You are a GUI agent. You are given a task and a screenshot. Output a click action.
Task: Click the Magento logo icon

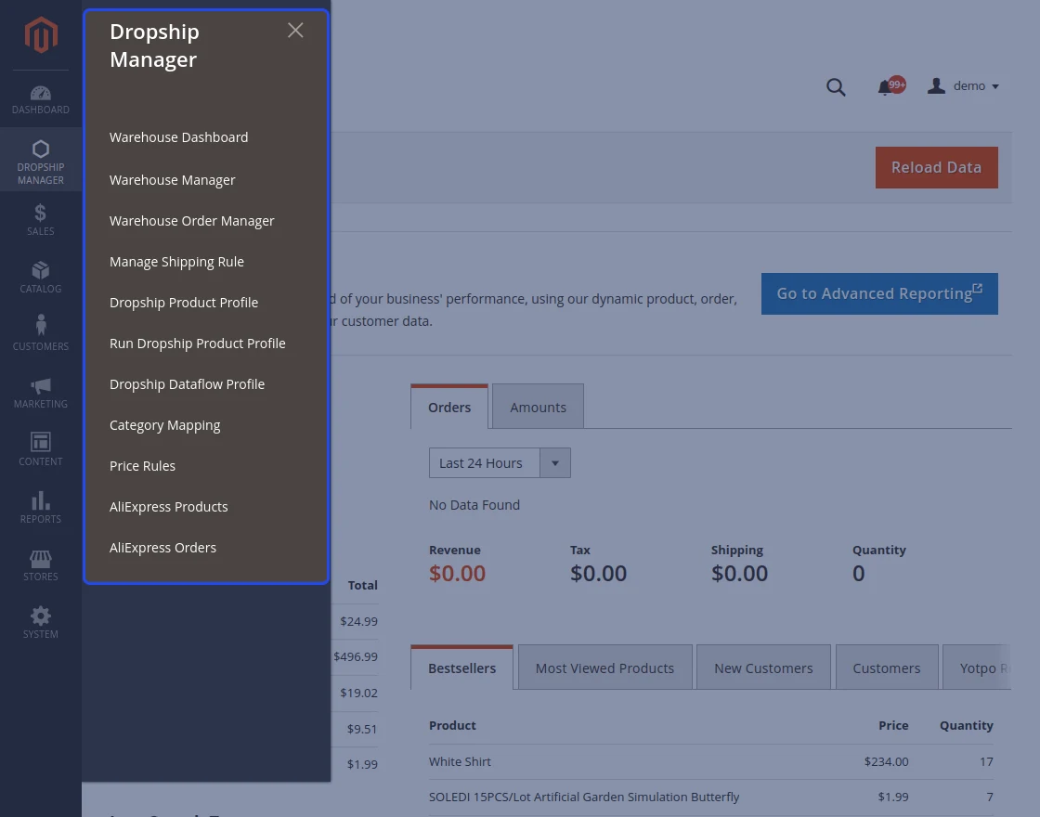coord(41,34)
